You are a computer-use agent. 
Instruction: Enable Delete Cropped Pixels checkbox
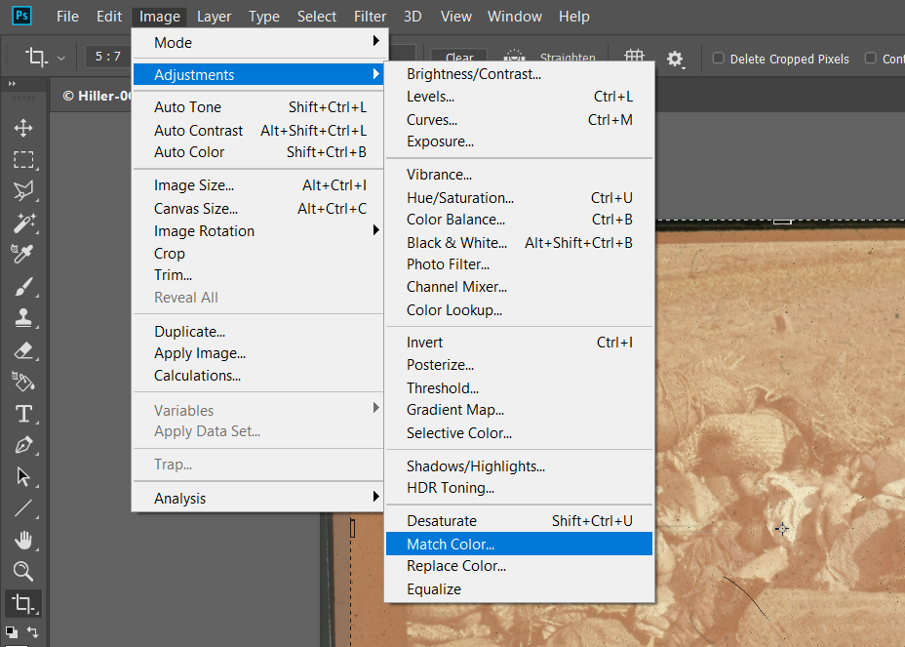click(x=719, y=59)
